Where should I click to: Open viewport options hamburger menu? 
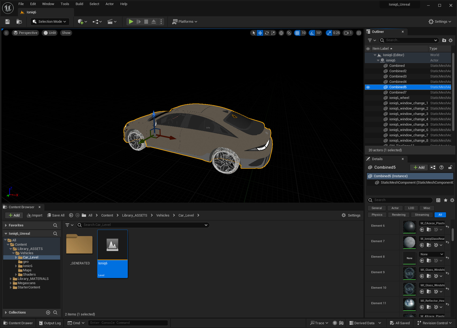pyautogui.click(x=6, y=33)
